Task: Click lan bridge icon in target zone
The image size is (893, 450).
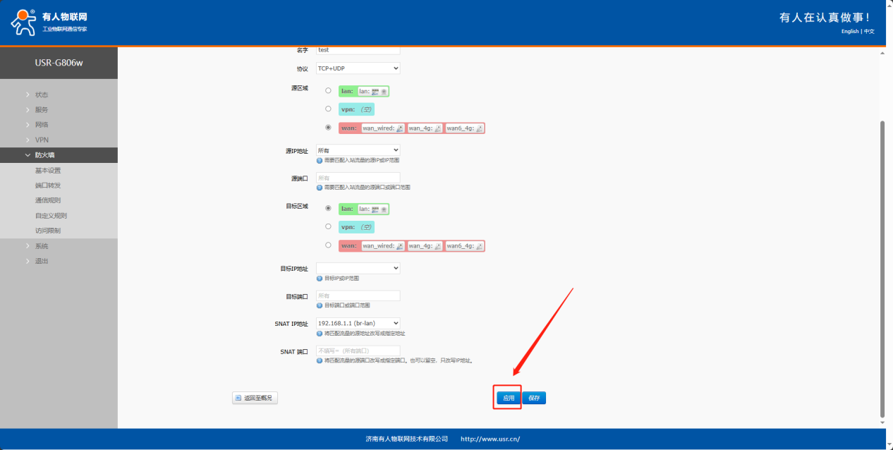Action: 375,209
